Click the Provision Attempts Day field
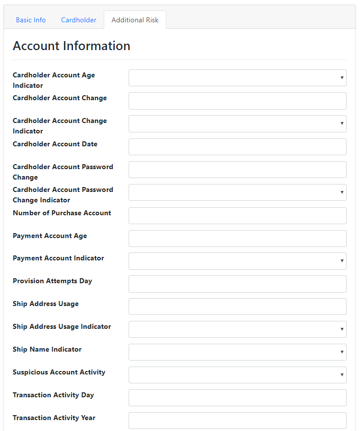This screenshot has height=431, width=360. click(x=237, y=284)
